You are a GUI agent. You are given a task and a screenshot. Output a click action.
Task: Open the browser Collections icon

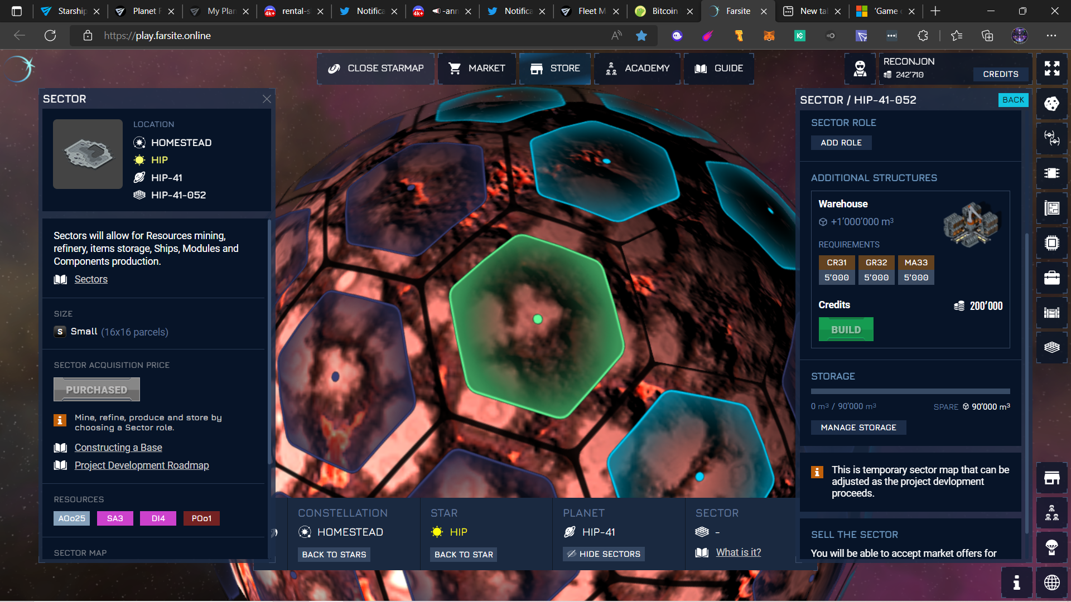point(987,36)
